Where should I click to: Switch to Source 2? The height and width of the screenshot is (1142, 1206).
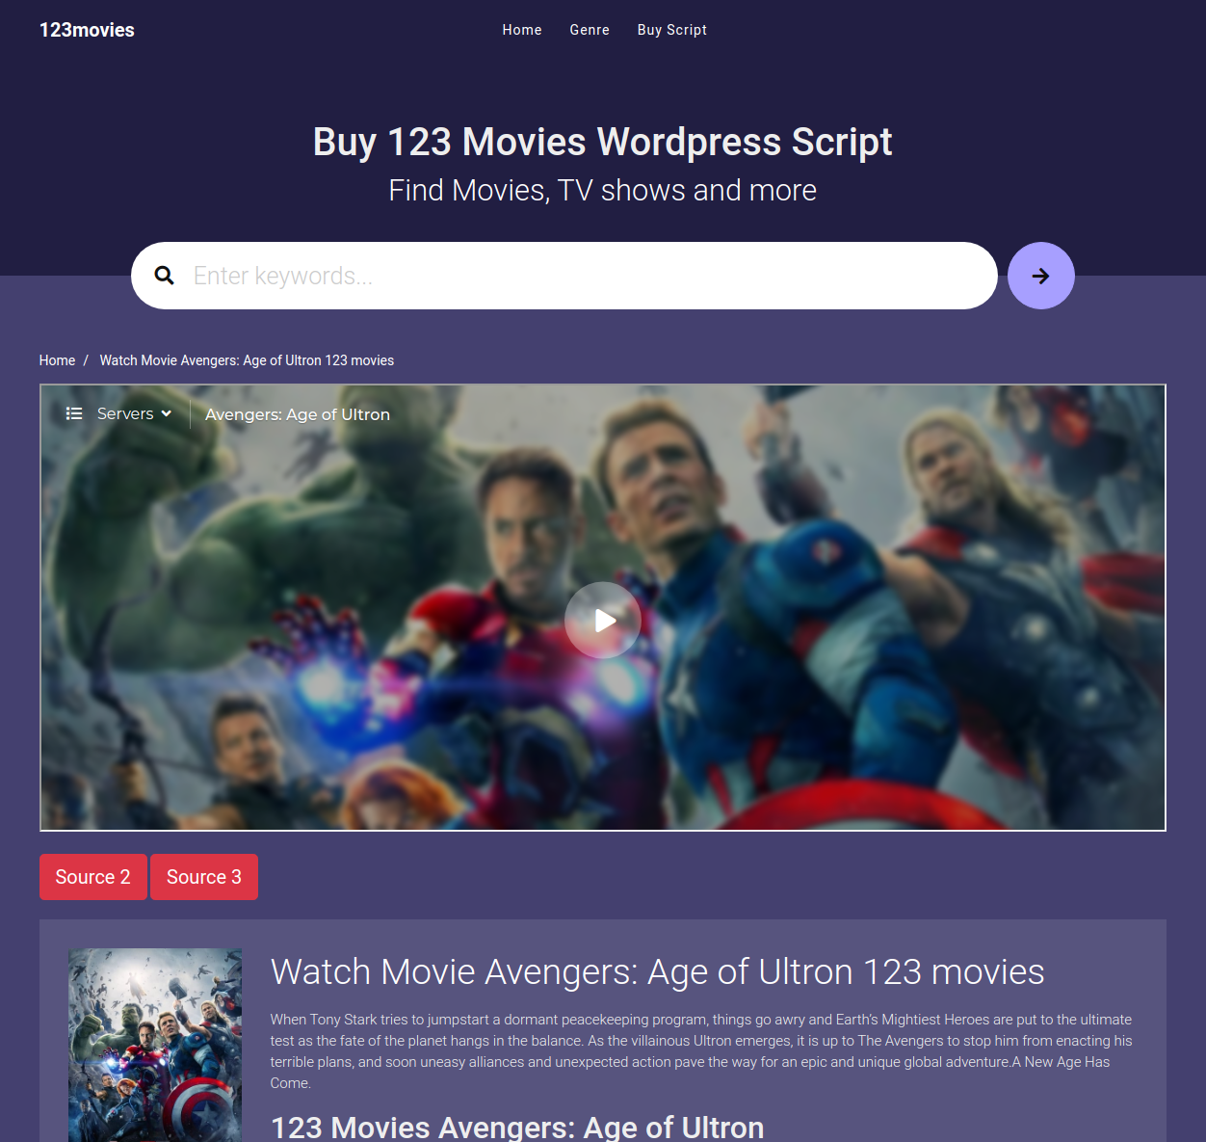(x=93, y=877)
